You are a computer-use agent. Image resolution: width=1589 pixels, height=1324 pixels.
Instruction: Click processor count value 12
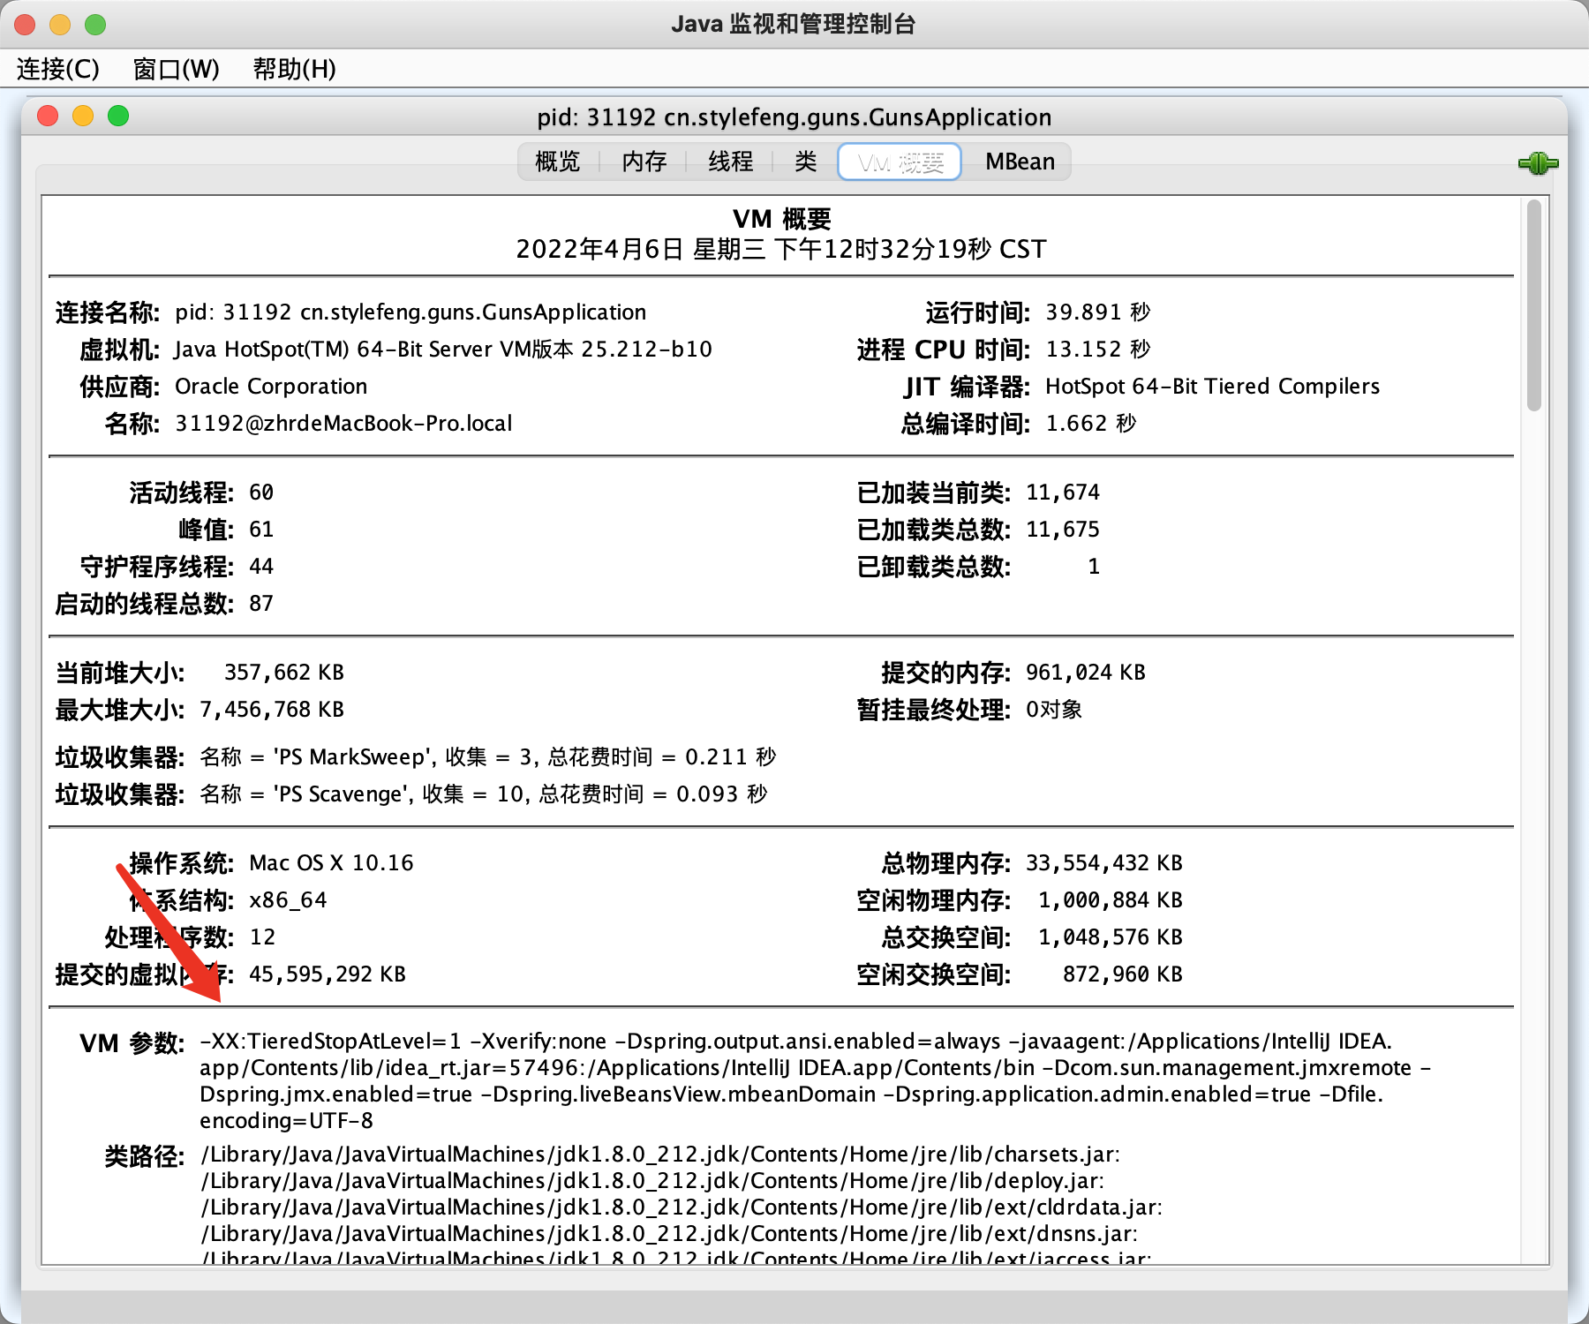tap(262, 937)
